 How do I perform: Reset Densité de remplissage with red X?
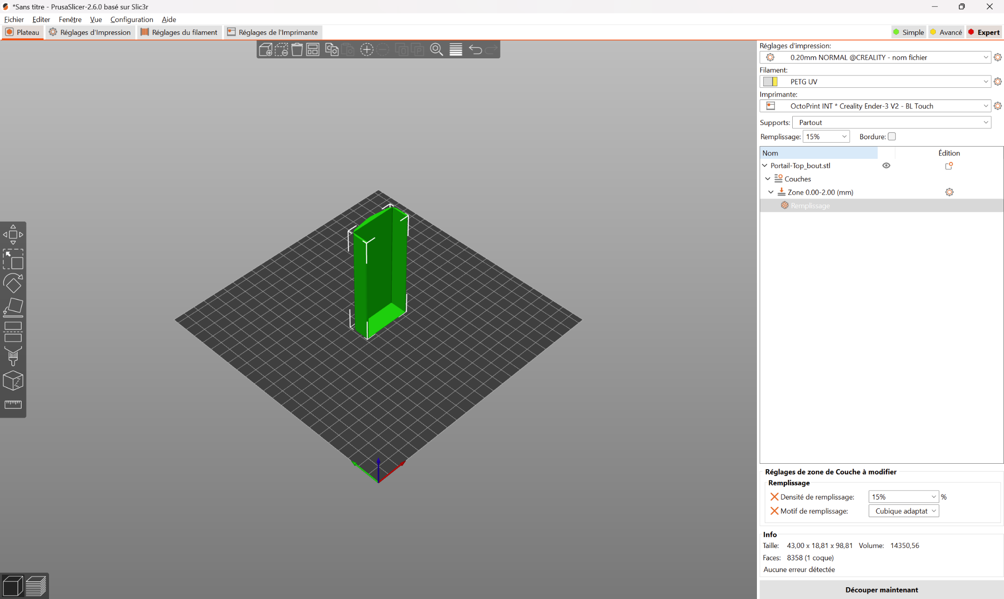(774, 497)
